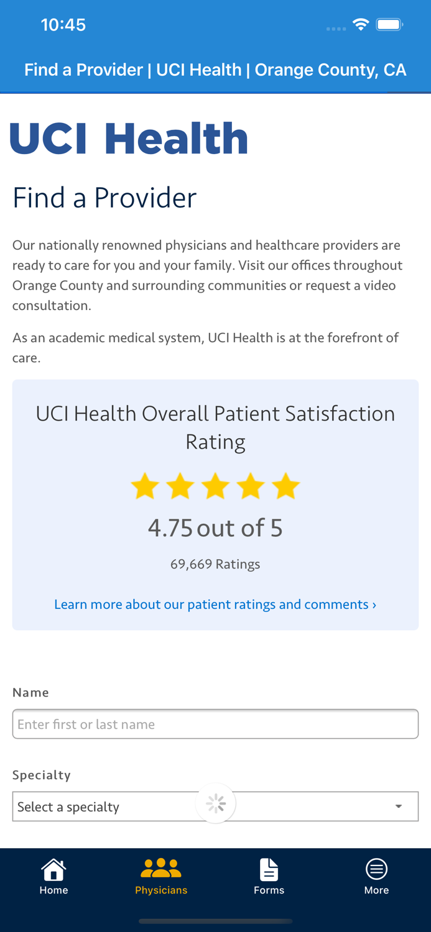The width and height of the screenshot is (431, 932).
Task: Tap the More hamburger icon
Action: tap(377, 868)
